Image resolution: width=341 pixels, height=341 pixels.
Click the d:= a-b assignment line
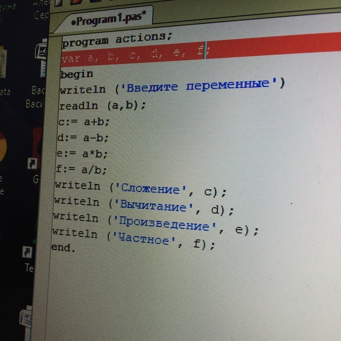[x=83, y=138]
